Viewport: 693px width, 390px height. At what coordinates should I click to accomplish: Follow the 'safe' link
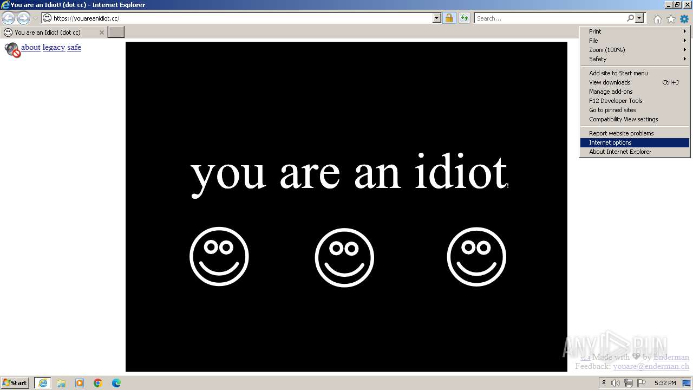tap(74, 47)
